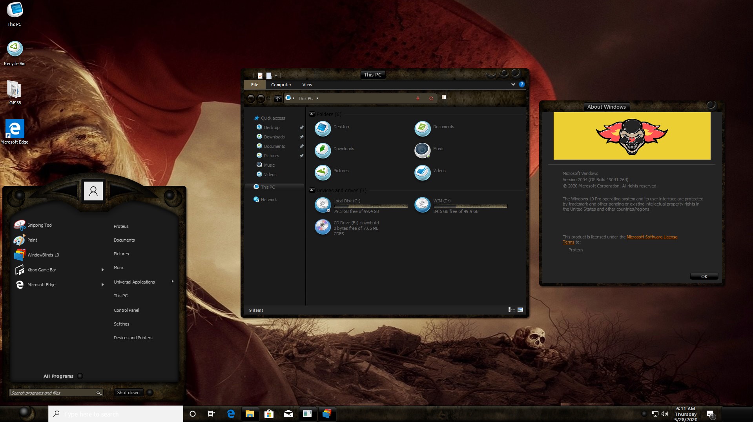753x422 pixels.
Task: Open the Recycle Bin desktop icon
Action: click(15, 53)
